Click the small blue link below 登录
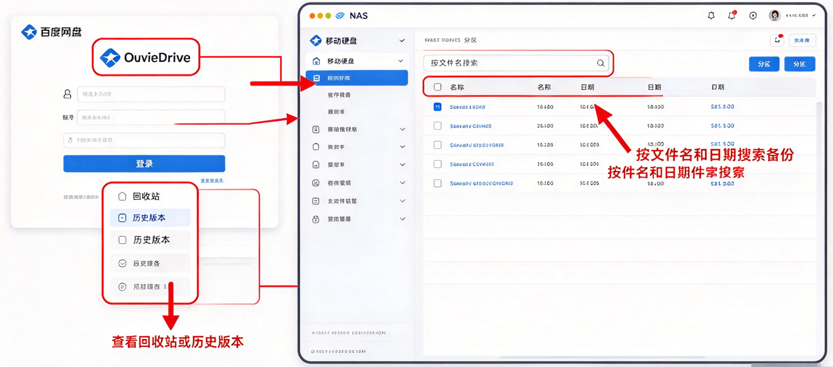The height and width of the screenshot is (367, 833). (212, 181)
